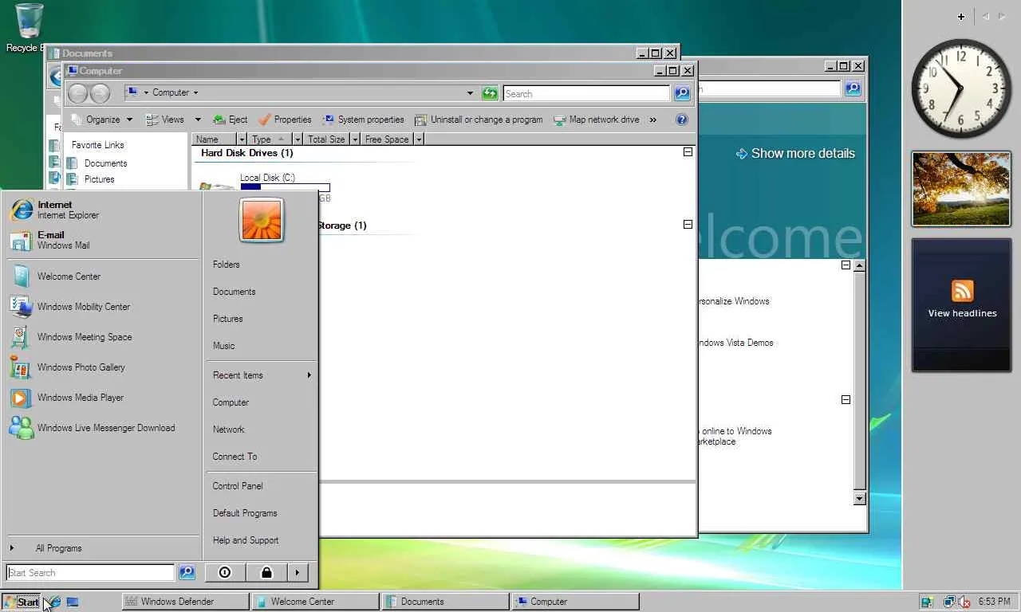Open the Recycle Bin desktop icon
The height and width of the screenshot is (612, 1021).
[28, 28]
